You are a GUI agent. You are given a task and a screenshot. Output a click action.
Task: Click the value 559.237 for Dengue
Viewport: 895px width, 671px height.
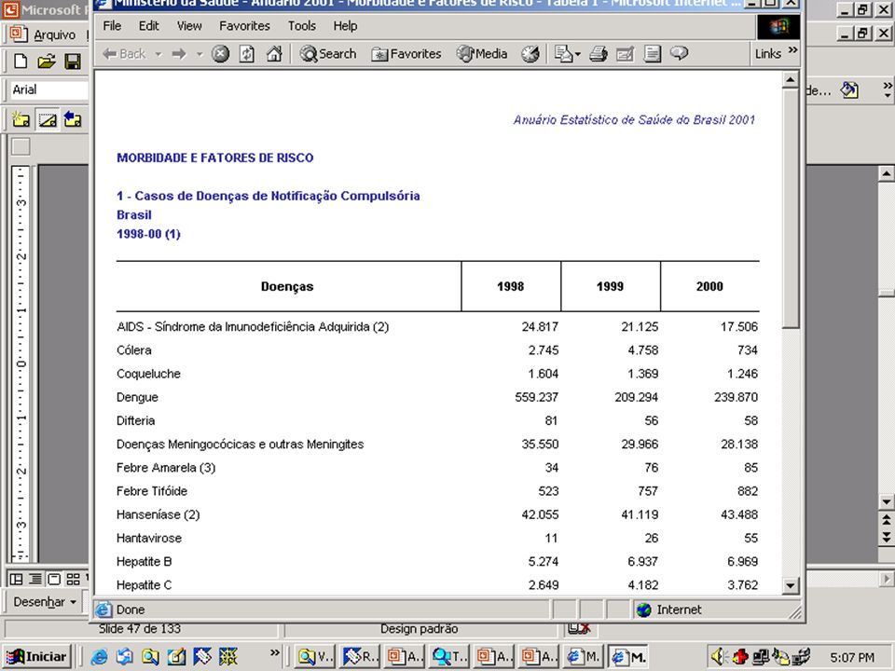click(x=537, y=397)
